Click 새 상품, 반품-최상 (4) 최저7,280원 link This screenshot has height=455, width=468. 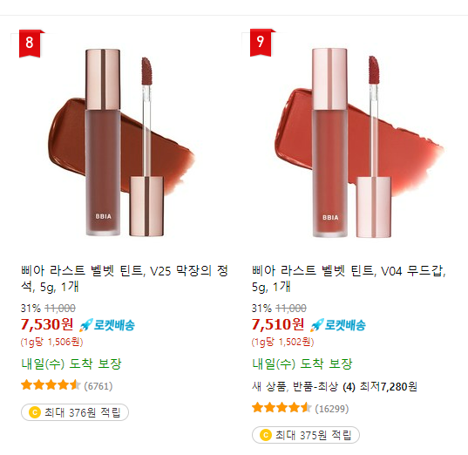coord(335,387)
